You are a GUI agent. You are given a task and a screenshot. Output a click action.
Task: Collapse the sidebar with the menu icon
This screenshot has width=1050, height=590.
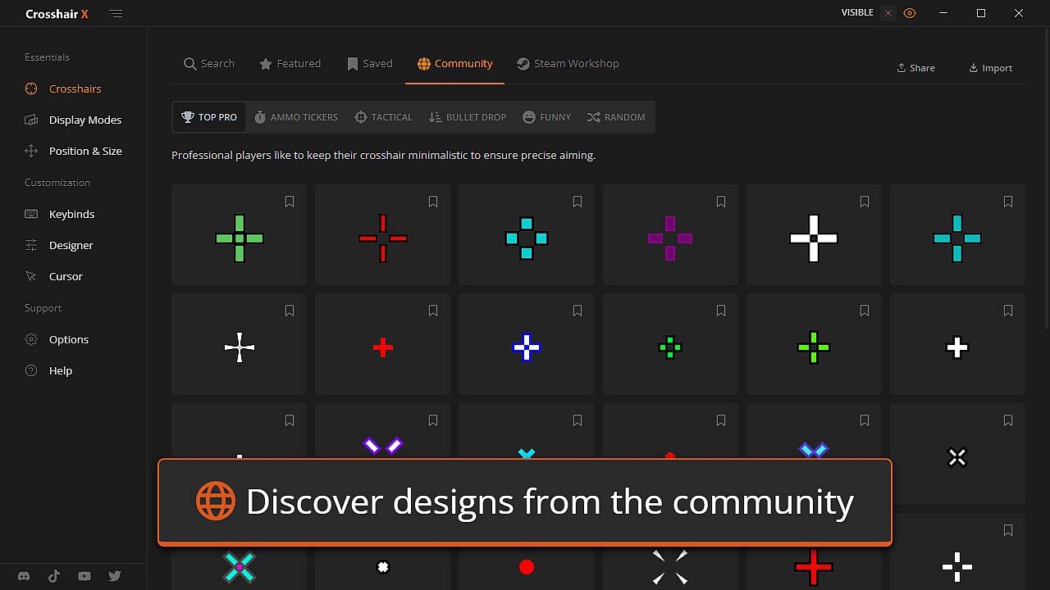tap(116, 14)
